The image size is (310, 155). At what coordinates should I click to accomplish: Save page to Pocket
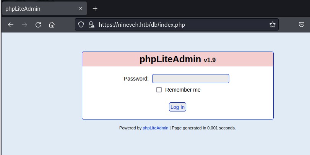301,25
